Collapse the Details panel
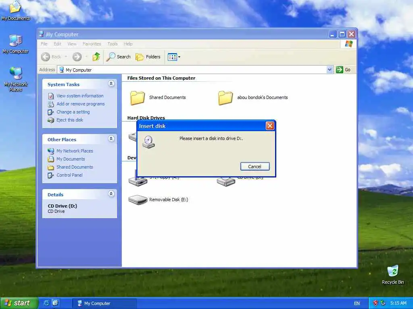Screen dimensions: 413x309 111,194
